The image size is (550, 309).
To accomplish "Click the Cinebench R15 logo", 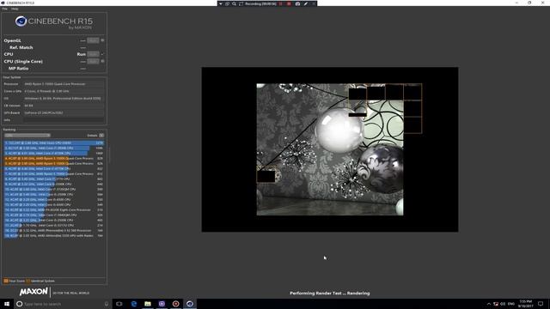I will coord(53,23).
